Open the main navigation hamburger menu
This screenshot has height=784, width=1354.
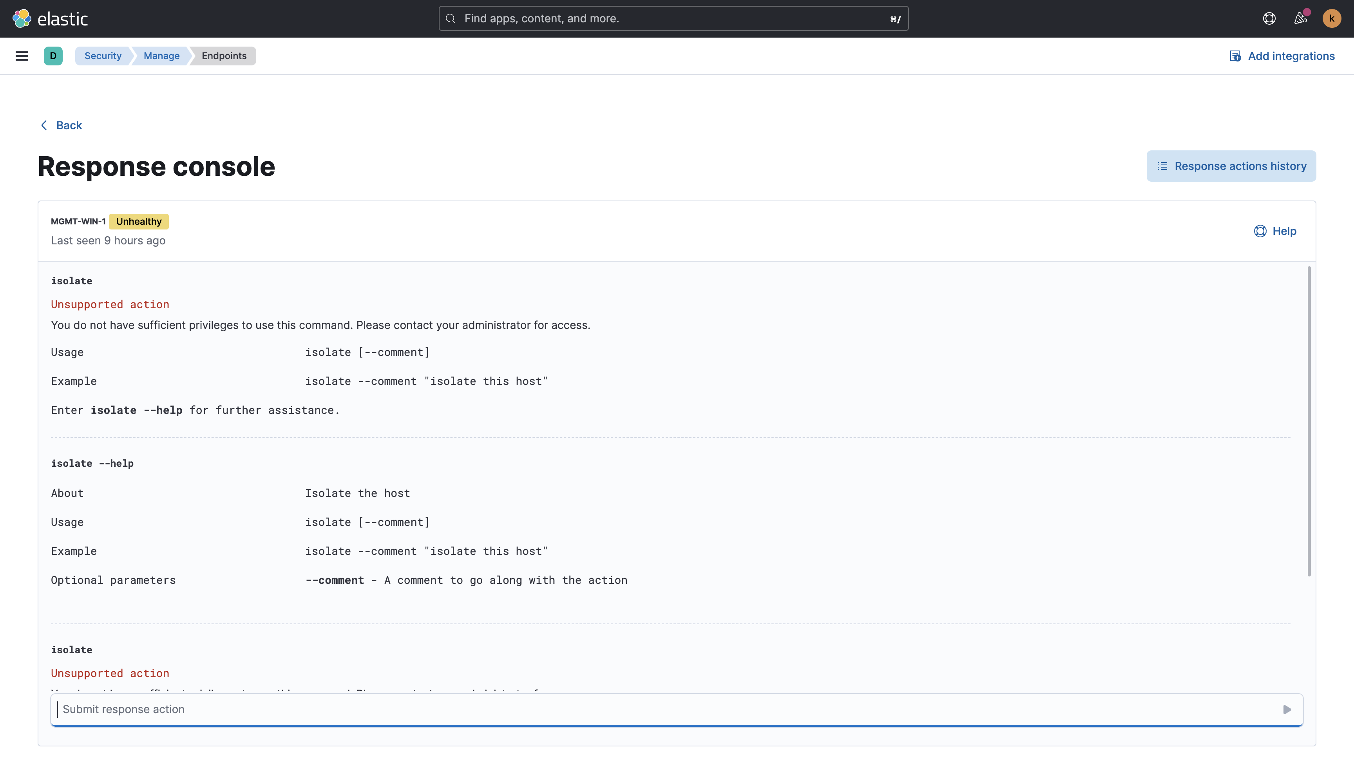click(x=22, y=55)
